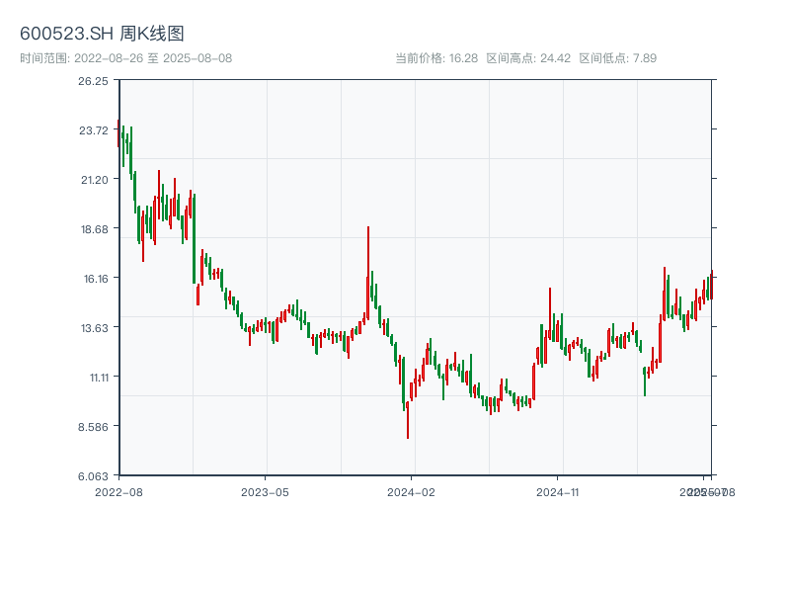The width and height of the screenshot is (790, 593).
Task: Click the 2024-11 date on the x-axis
Action: pyautogui.click(x=559, y=491)
